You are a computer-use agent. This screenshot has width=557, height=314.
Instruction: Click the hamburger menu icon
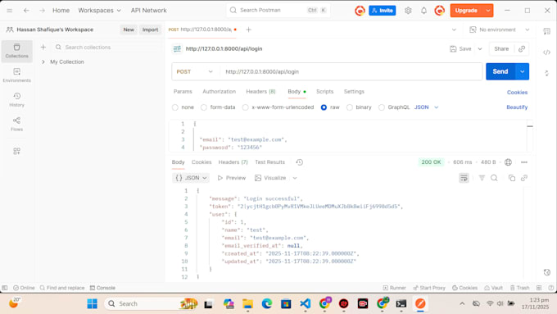[10, 11]
